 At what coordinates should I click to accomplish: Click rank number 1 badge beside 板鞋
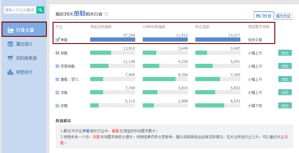[57, 53]
